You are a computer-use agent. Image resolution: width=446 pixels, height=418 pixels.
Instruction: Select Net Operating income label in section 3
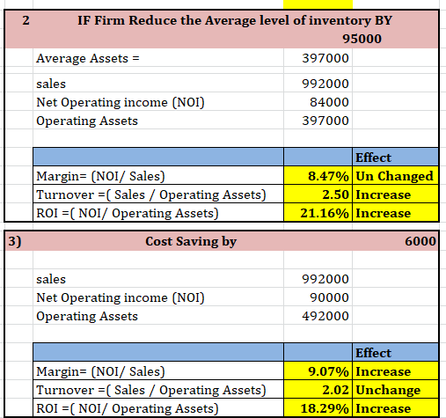[121, 297]
